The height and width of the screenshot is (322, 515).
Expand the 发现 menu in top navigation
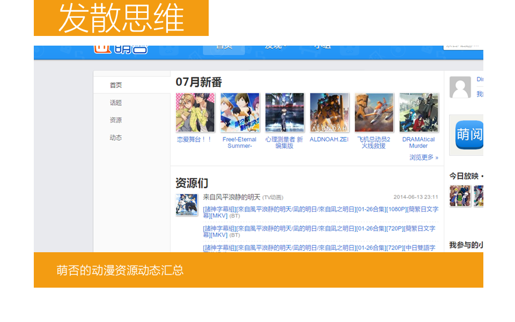[x=275, y=48]
